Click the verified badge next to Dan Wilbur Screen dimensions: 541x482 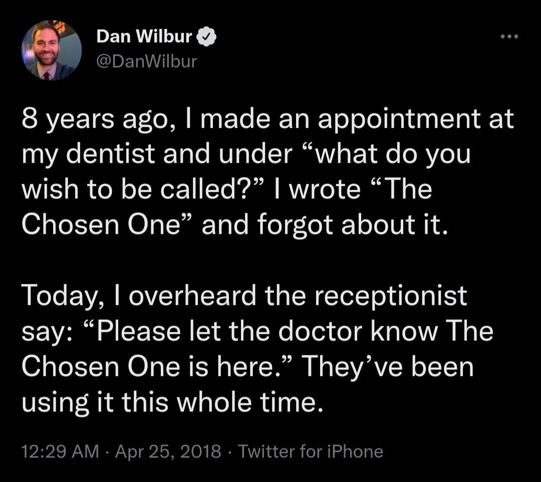(207, 36)
